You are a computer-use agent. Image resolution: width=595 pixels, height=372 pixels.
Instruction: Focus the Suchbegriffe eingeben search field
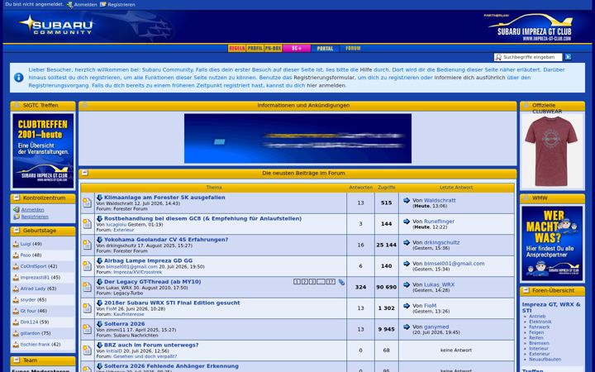pos(528,57)
